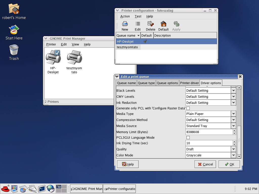Open the Black Levels dropdown
259x194 pixels.
233,90
